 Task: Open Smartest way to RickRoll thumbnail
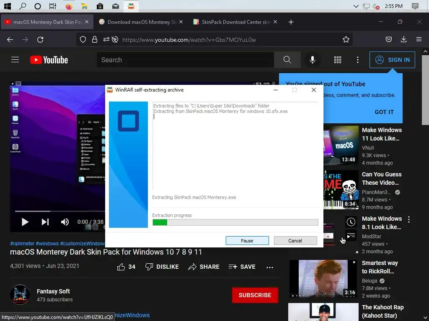[324, 278]
